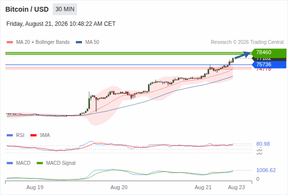Screen dimensions: 288x195
Task: Click the Aug 21 date axis label
Action: (x=203, y=188)
